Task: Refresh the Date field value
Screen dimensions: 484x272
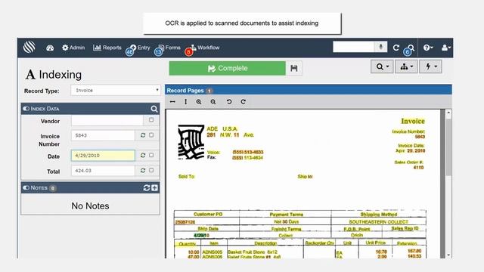Action: pyautogui.click(x=143, y=155)
